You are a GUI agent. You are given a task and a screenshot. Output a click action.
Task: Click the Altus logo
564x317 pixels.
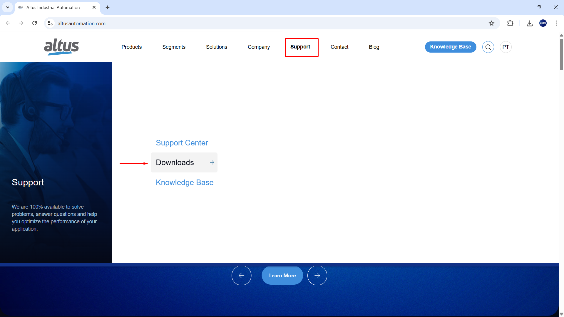coord(61,47)
